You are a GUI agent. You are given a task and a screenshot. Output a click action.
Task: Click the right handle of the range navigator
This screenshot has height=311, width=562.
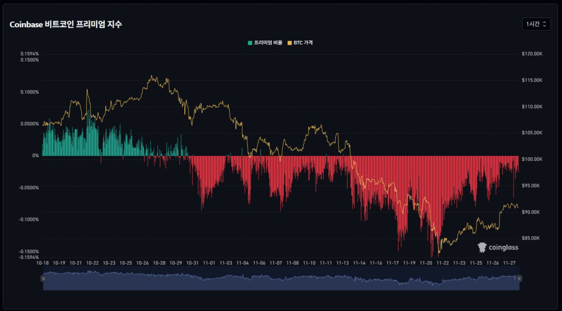pyautogui.click(x=520, y=279)
